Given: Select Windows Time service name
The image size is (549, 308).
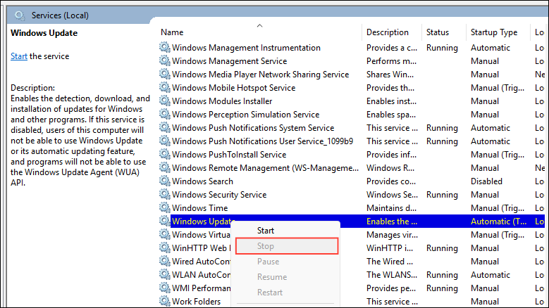Looking at the screenshot, I should 200,207.
